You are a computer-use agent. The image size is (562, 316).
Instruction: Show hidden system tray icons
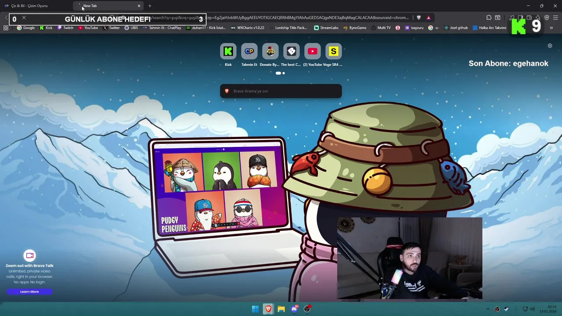point(488,309)
